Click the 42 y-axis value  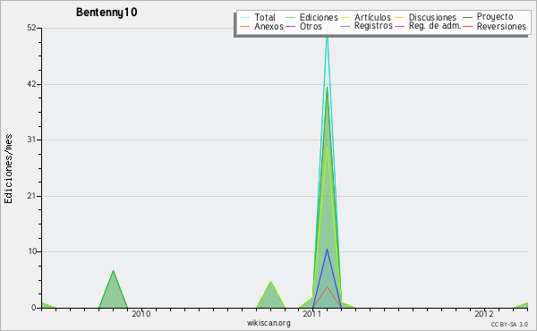32,84
